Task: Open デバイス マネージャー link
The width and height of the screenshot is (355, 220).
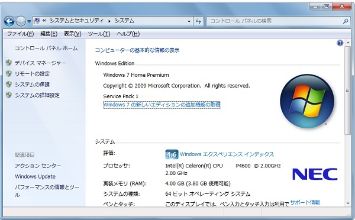Action: pyautogui.click(x=40, y=63)
